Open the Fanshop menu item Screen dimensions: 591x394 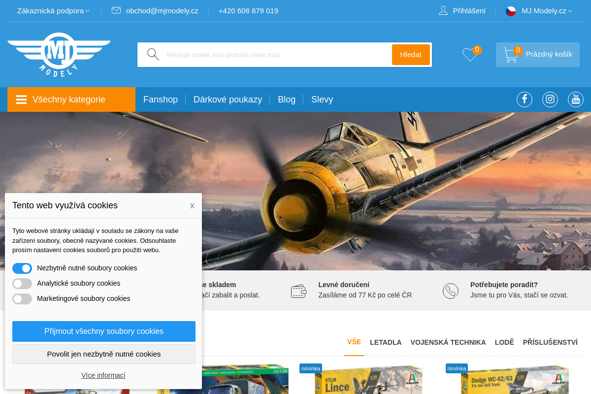pos(161,99)
